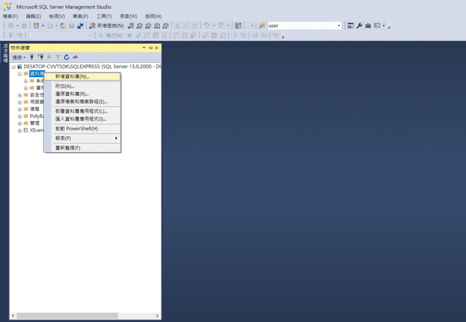Expand the PolyBase folder node
The width and height of the screenshot is (466, 322).
point(20,116)
